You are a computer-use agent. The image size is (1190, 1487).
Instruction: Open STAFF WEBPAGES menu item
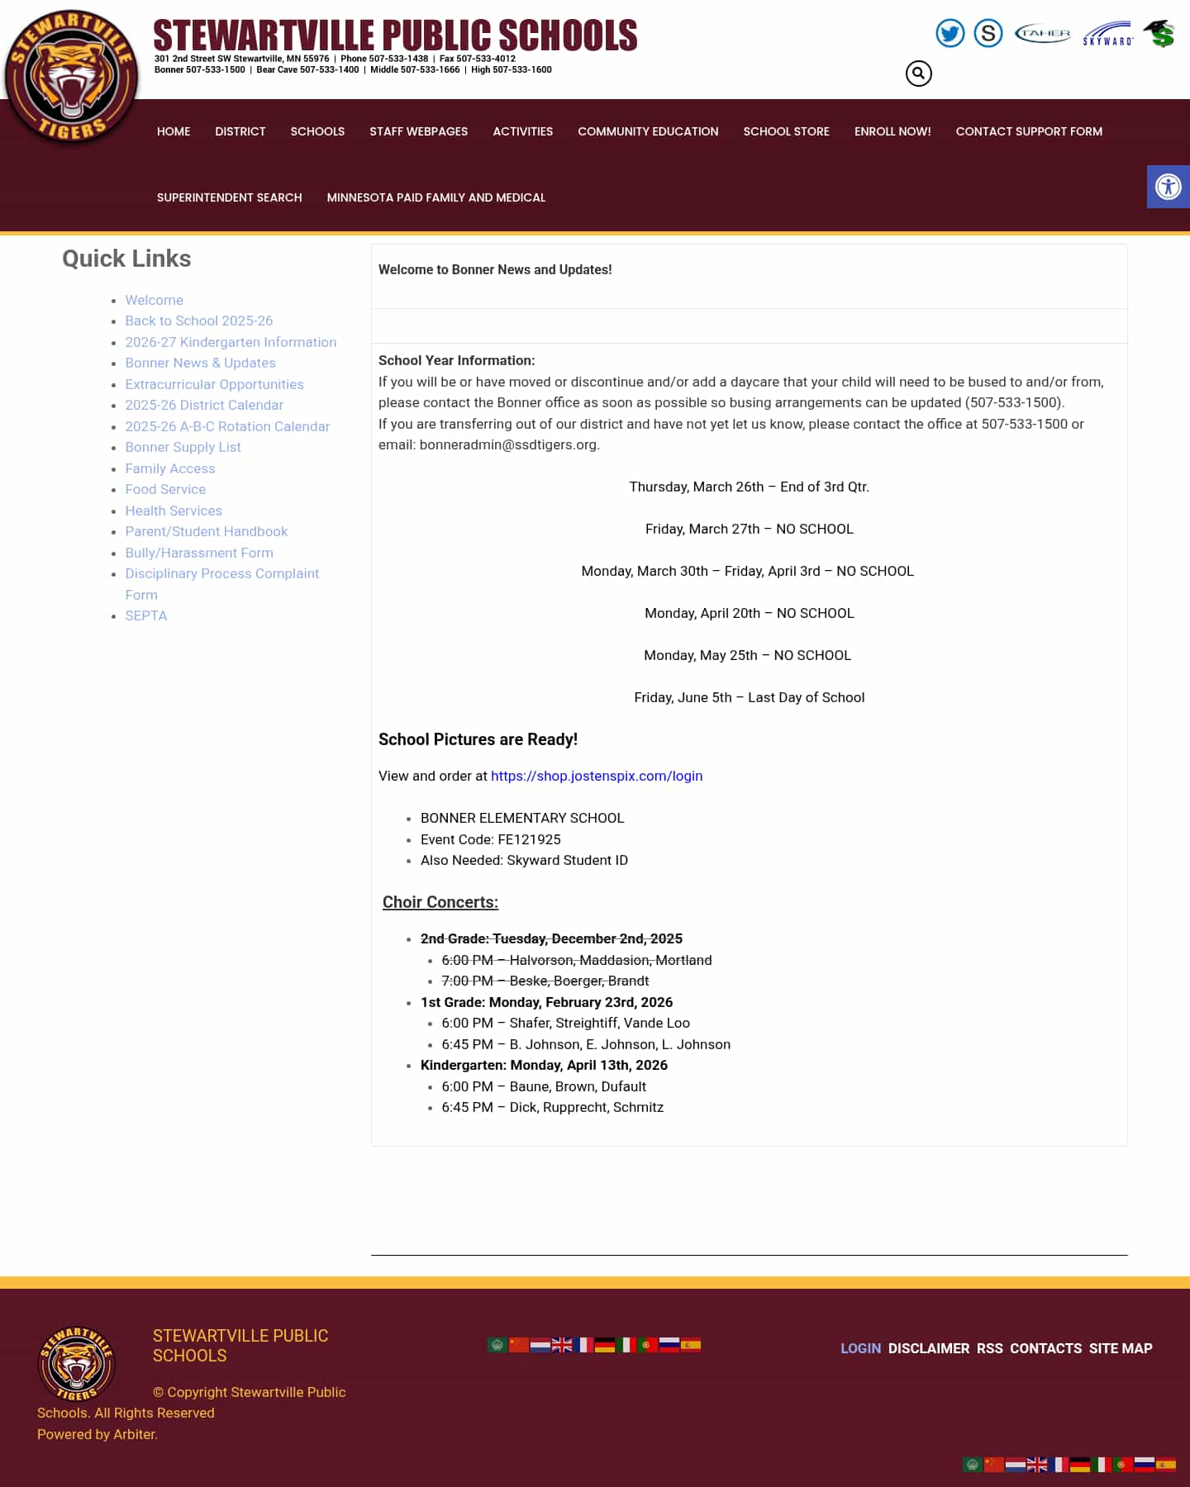[x=419, y=131]
